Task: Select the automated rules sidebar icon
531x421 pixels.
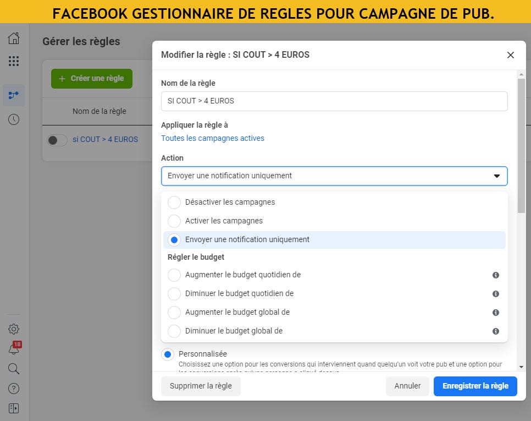Action: click(x=14, y=95)
